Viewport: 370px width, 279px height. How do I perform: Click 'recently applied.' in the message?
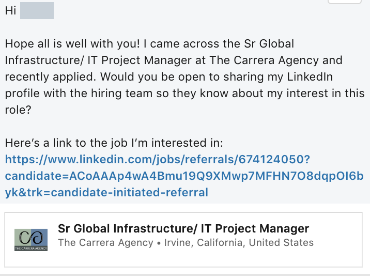[51, 77]
